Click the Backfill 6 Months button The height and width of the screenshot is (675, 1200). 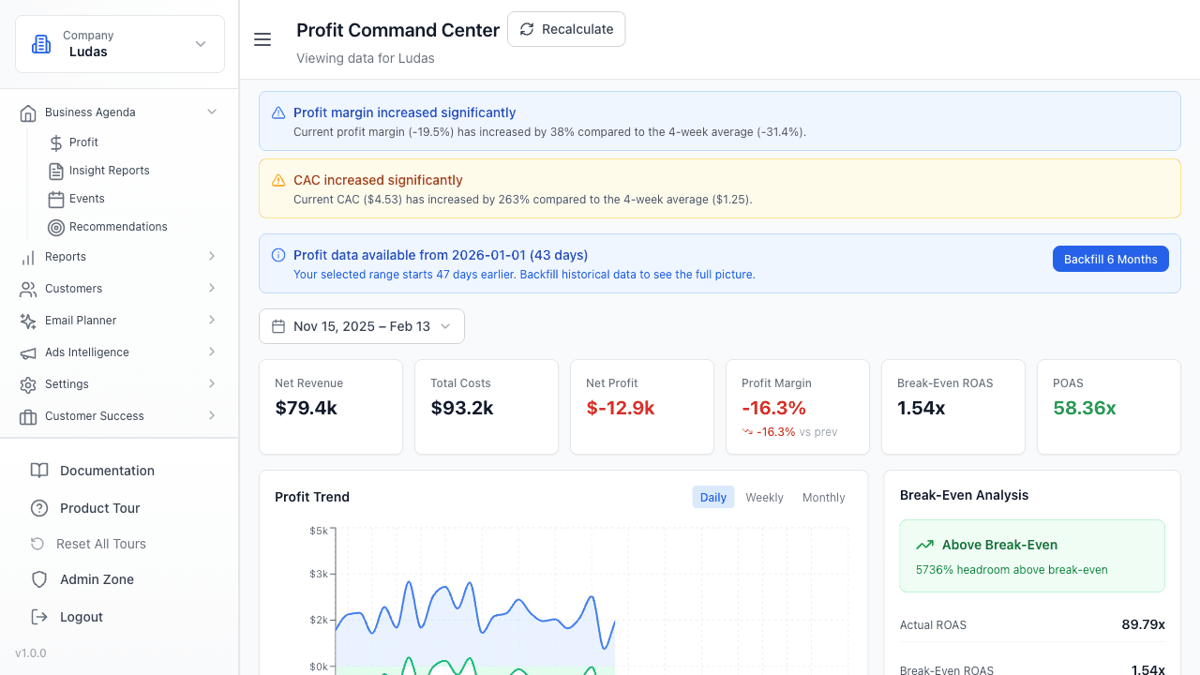click(1110, 259)
